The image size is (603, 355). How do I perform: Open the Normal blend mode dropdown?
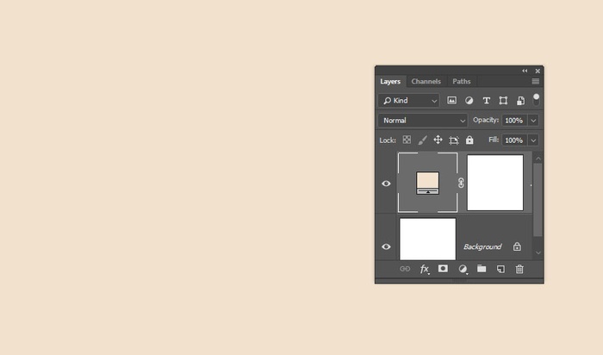click(423, 121)
